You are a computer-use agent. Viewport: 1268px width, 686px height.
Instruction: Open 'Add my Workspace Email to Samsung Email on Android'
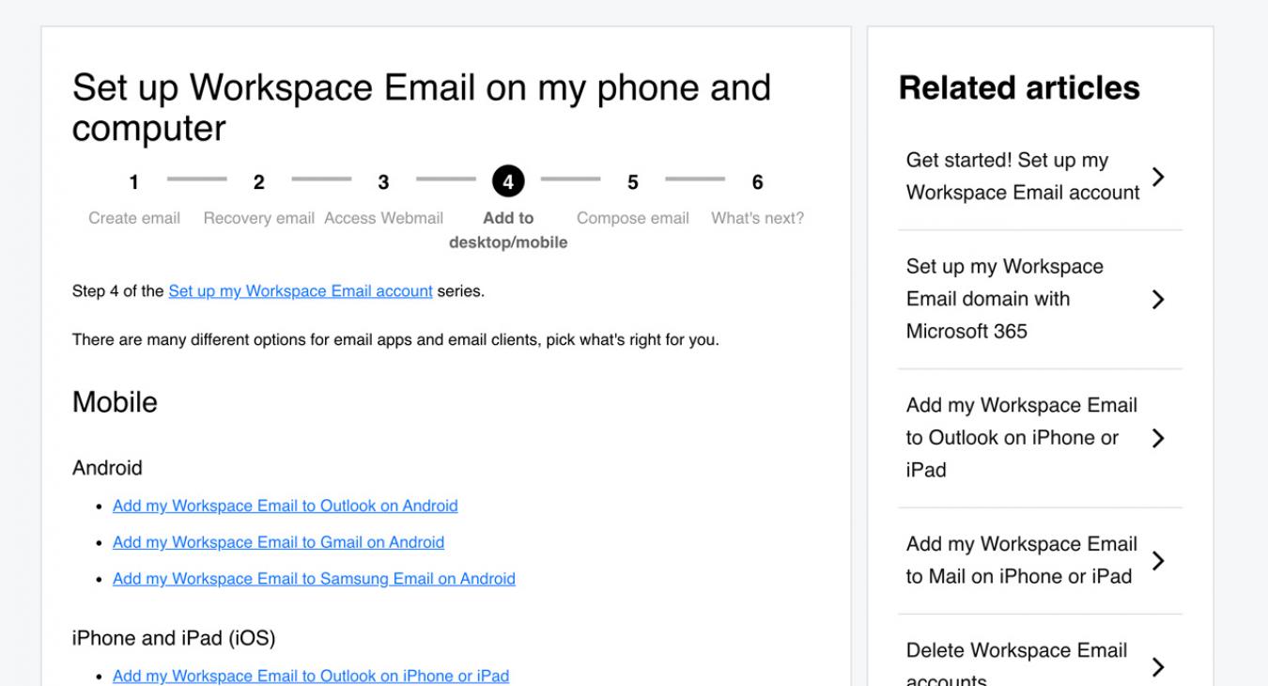[313, 579]
